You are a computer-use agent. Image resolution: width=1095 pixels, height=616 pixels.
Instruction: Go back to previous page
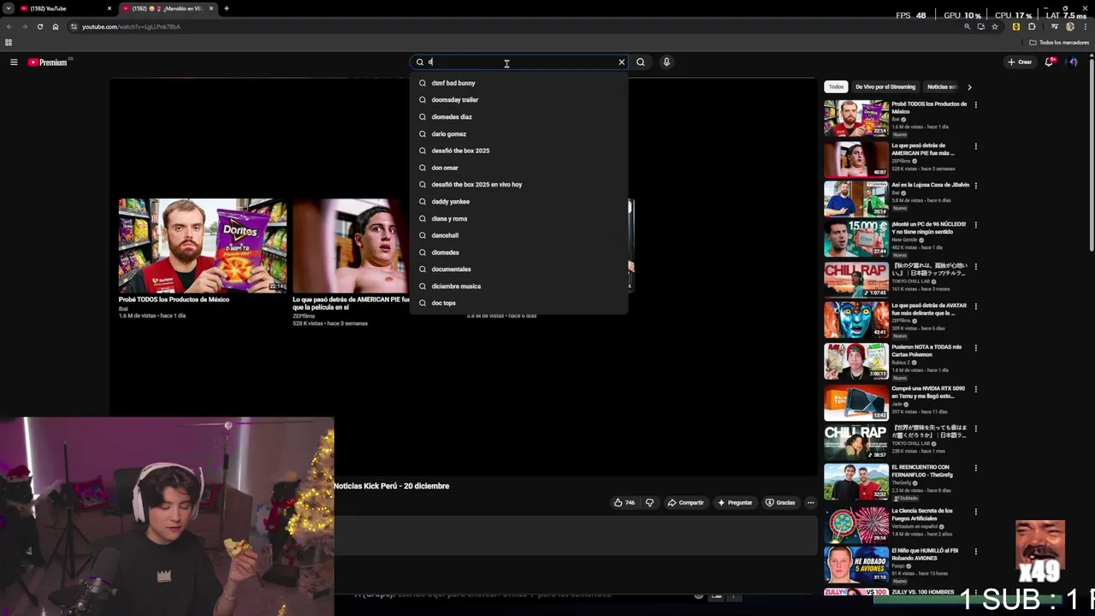(9, 27)
